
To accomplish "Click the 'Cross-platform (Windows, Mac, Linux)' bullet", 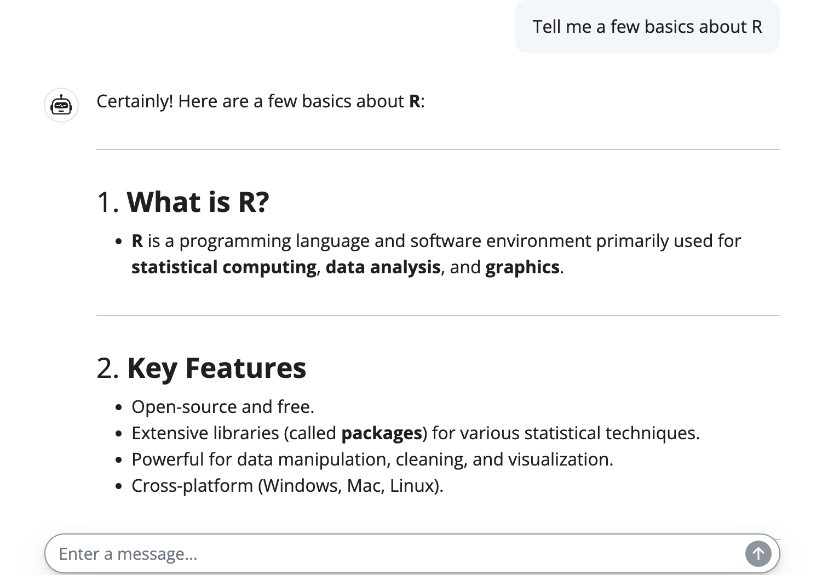I will tap(287, 486).
